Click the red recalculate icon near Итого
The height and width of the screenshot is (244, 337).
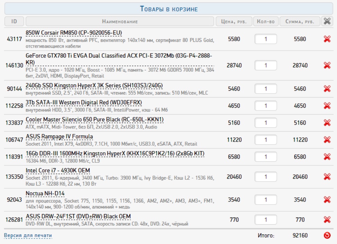click(327, 236)
